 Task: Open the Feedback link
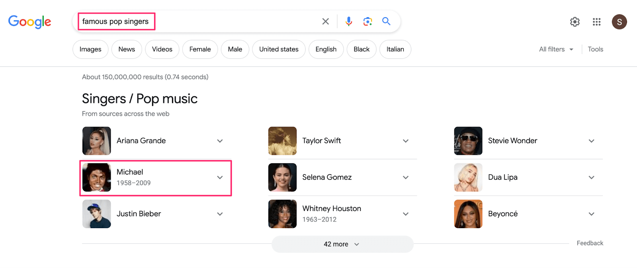[x=590, y=243]
